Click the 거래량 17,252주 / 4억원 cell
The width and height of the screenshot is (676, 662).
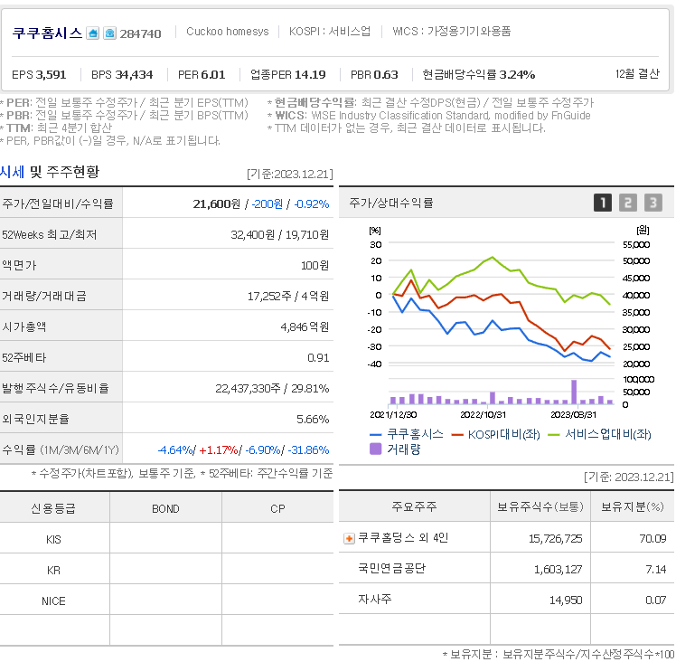pyautogui.click(x=228, y=296)
